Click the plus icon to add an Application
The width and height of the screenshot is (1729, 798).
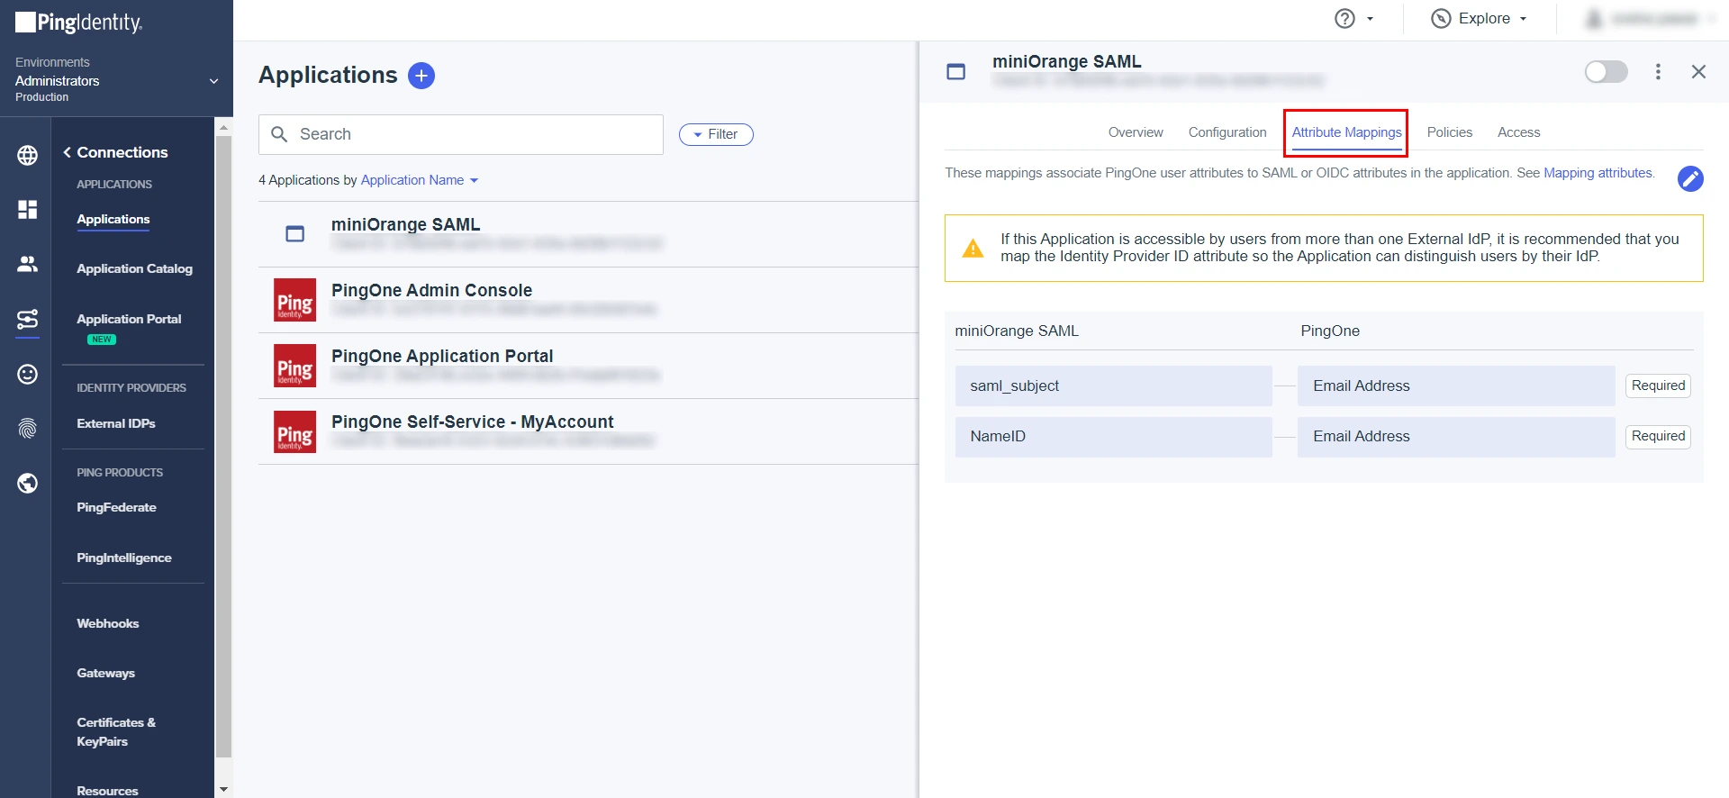pos(421,76)
